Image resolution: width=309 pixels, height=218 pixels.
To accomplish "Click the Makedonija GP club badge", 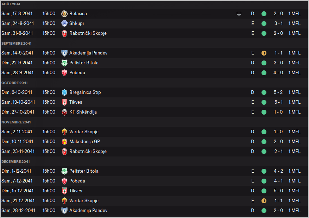I will (x=64, y=142).
